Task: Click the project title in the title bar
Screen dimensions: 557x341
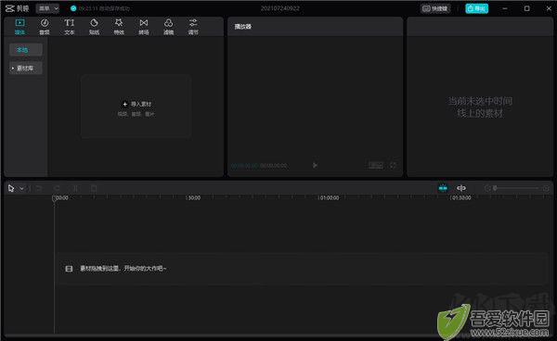Action: click(x=280, y=8)
